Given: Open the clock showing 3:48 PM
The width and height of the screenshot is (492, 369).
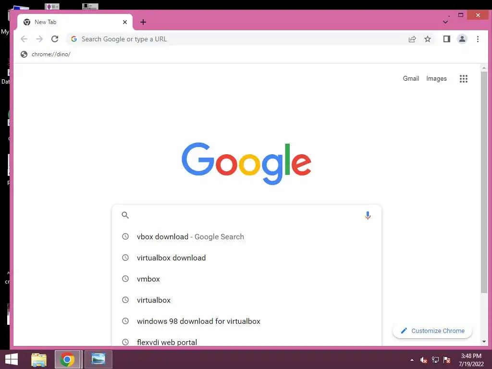Looking at the screenshot, I should point(471,360).
